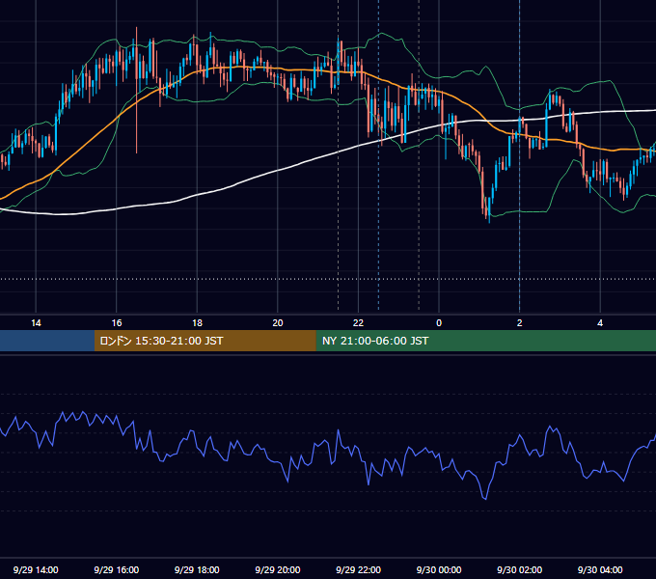
Task: Click the 9/30 02:00 time label
Action: tap(519, 569)
